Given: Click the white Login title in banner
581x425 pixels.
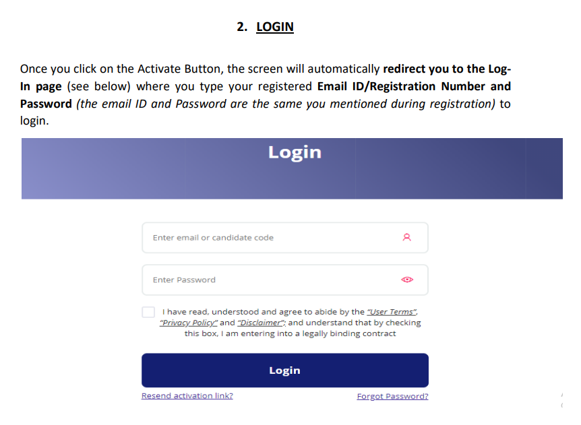Looking at the screenshot, I should tap(295, 152).
